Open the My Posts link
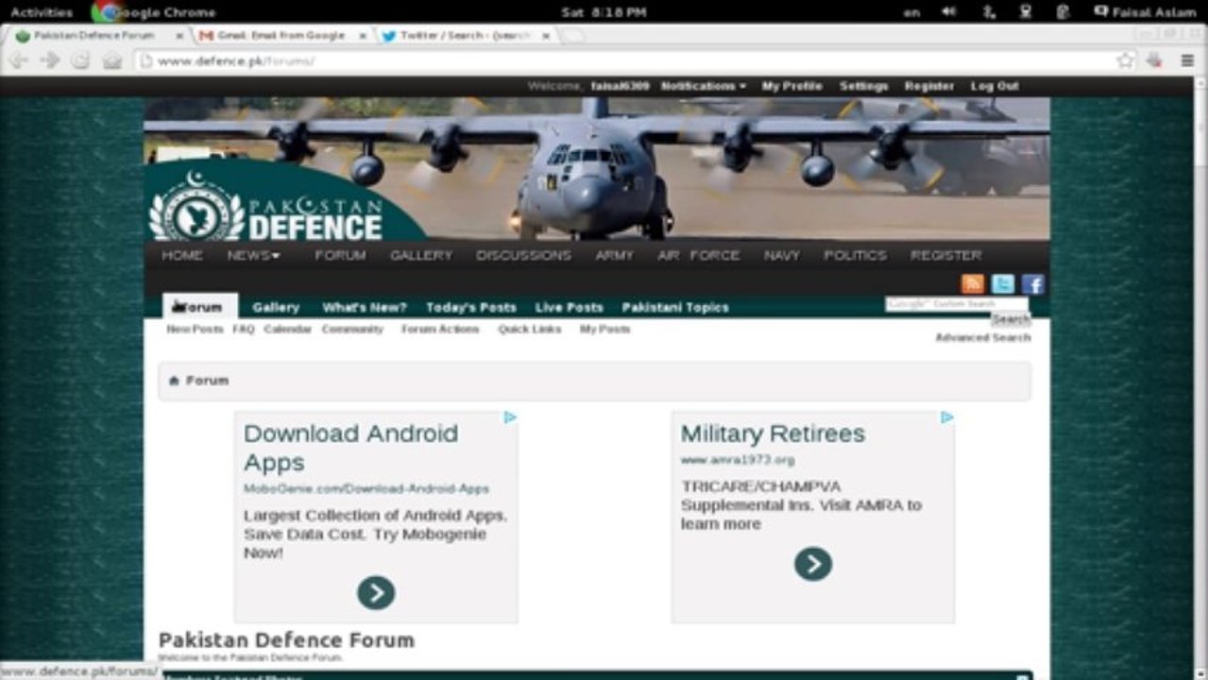 click(x=604, y=330)
